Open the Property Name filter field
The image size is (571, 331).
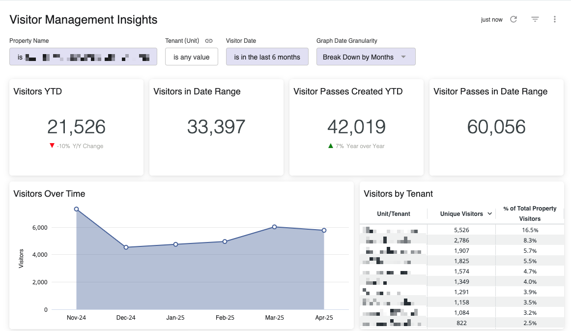(x=83, y=57)
